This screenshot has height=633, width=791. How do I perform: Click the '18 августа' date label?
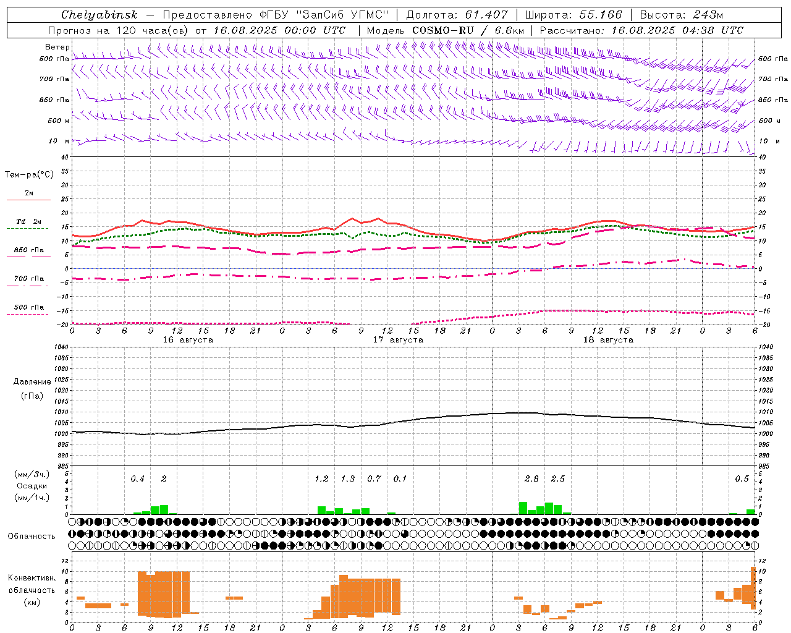[x=608, y=340]
